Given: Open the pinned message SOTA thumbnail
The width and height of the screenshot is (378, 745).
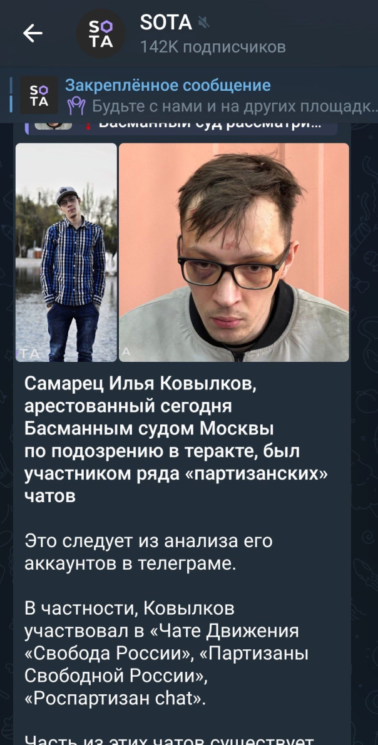Looking at the screenshot, I should pos(39,95).
